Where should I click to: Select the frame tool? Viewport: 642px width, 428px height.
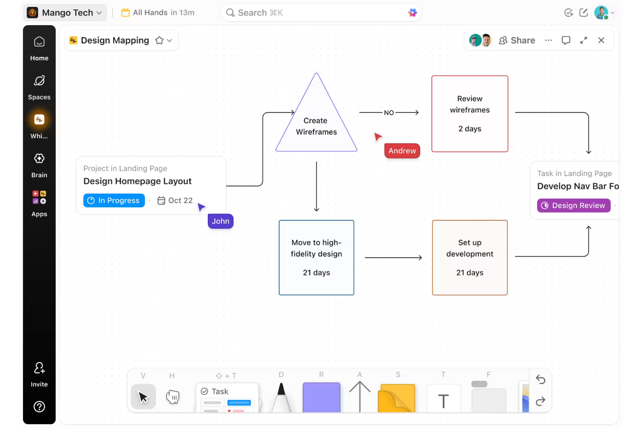[488, 396]
